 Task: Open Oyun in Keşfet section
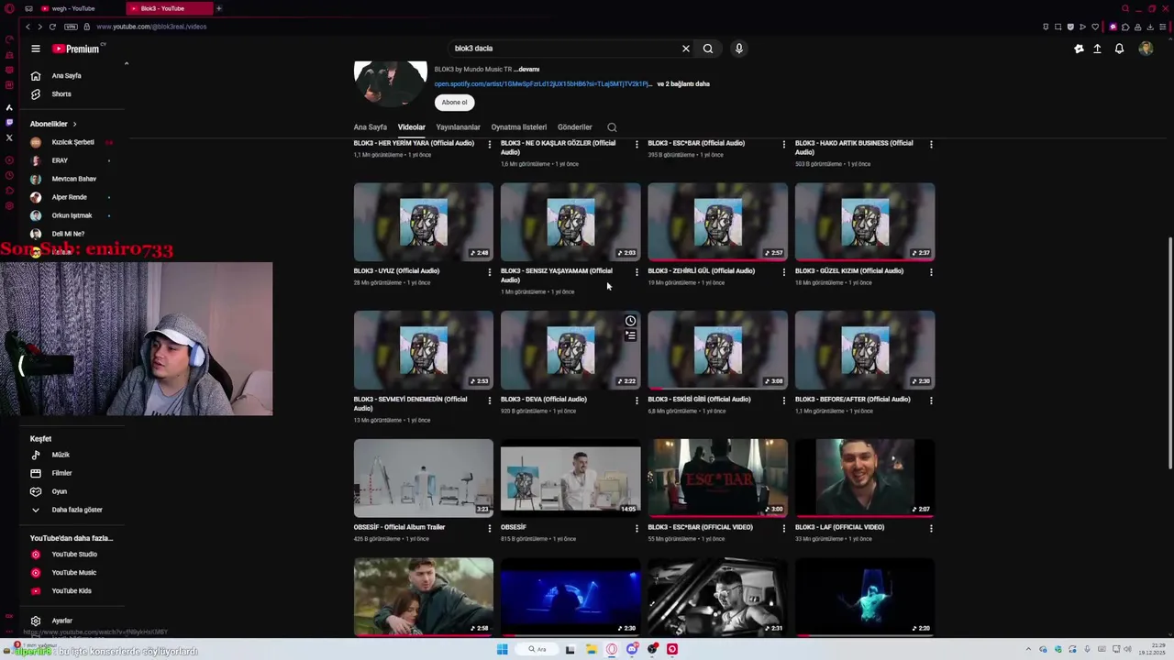click(60, 491)
